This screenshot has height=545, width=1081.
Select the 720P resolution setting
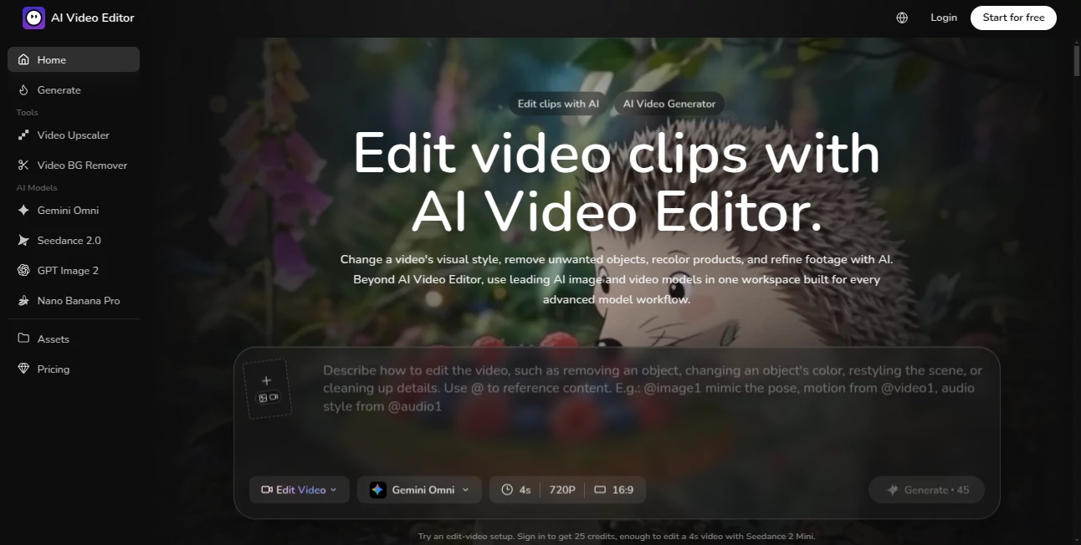click(x=562, y=490)
